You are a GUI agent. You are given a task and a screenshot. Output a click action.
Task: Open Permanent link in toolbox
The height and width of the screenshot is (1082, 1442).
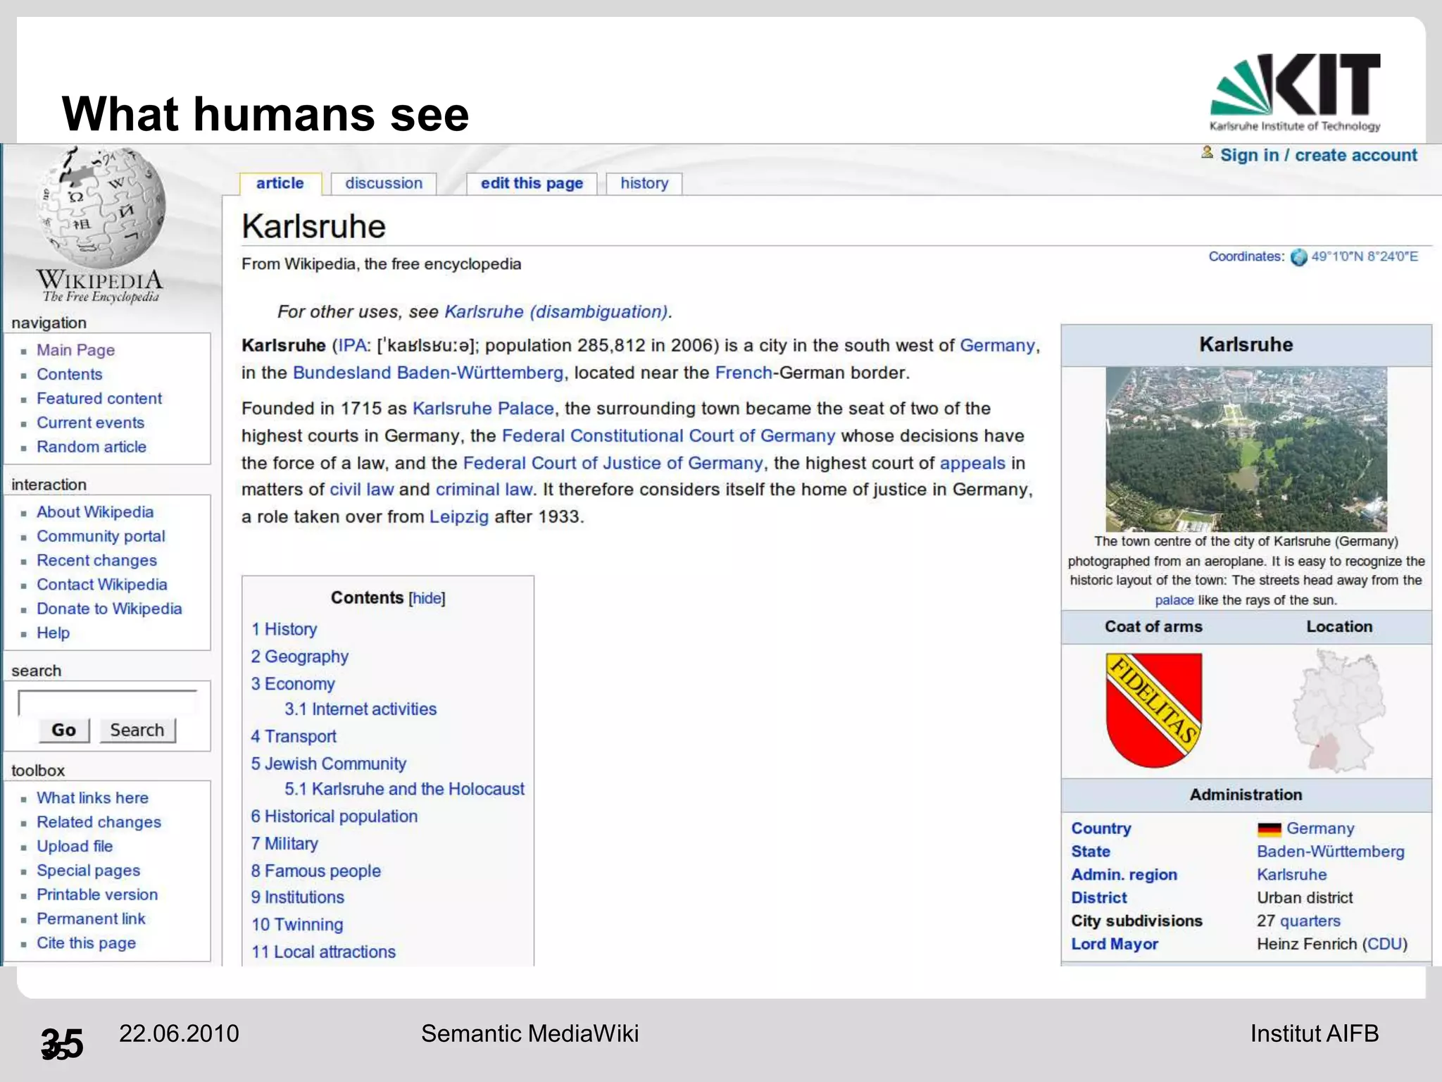[91, 919]
